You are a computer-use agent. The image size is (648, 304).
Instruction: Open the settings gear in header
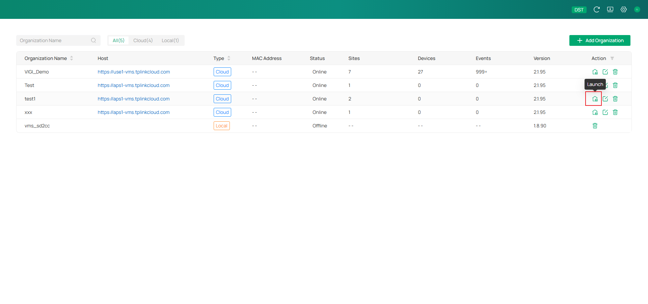(624, 9)
